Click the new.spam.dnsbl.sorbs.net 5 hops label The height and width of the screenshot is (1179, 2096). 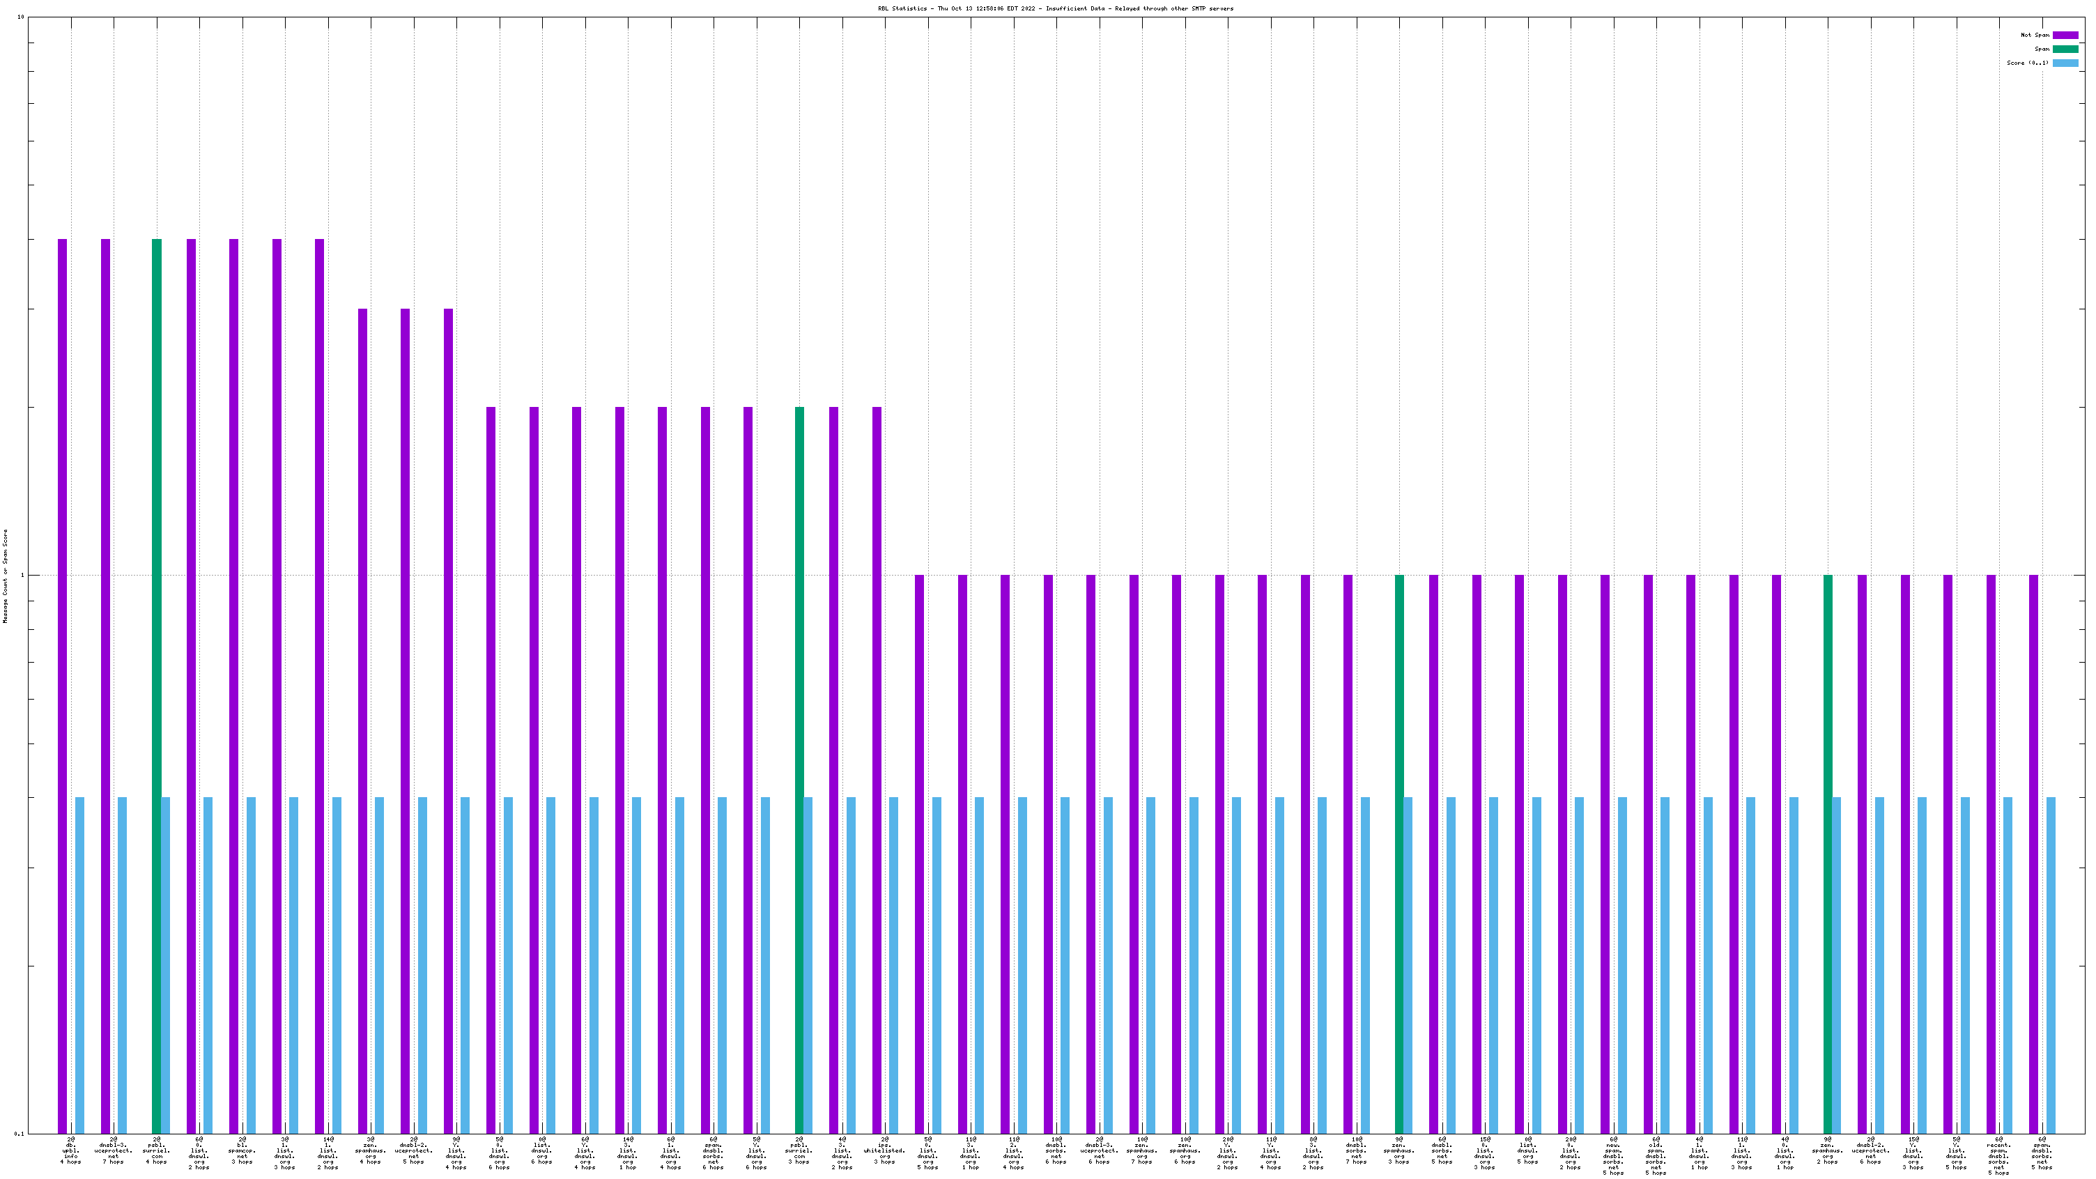click(x=1612, y=1155)
